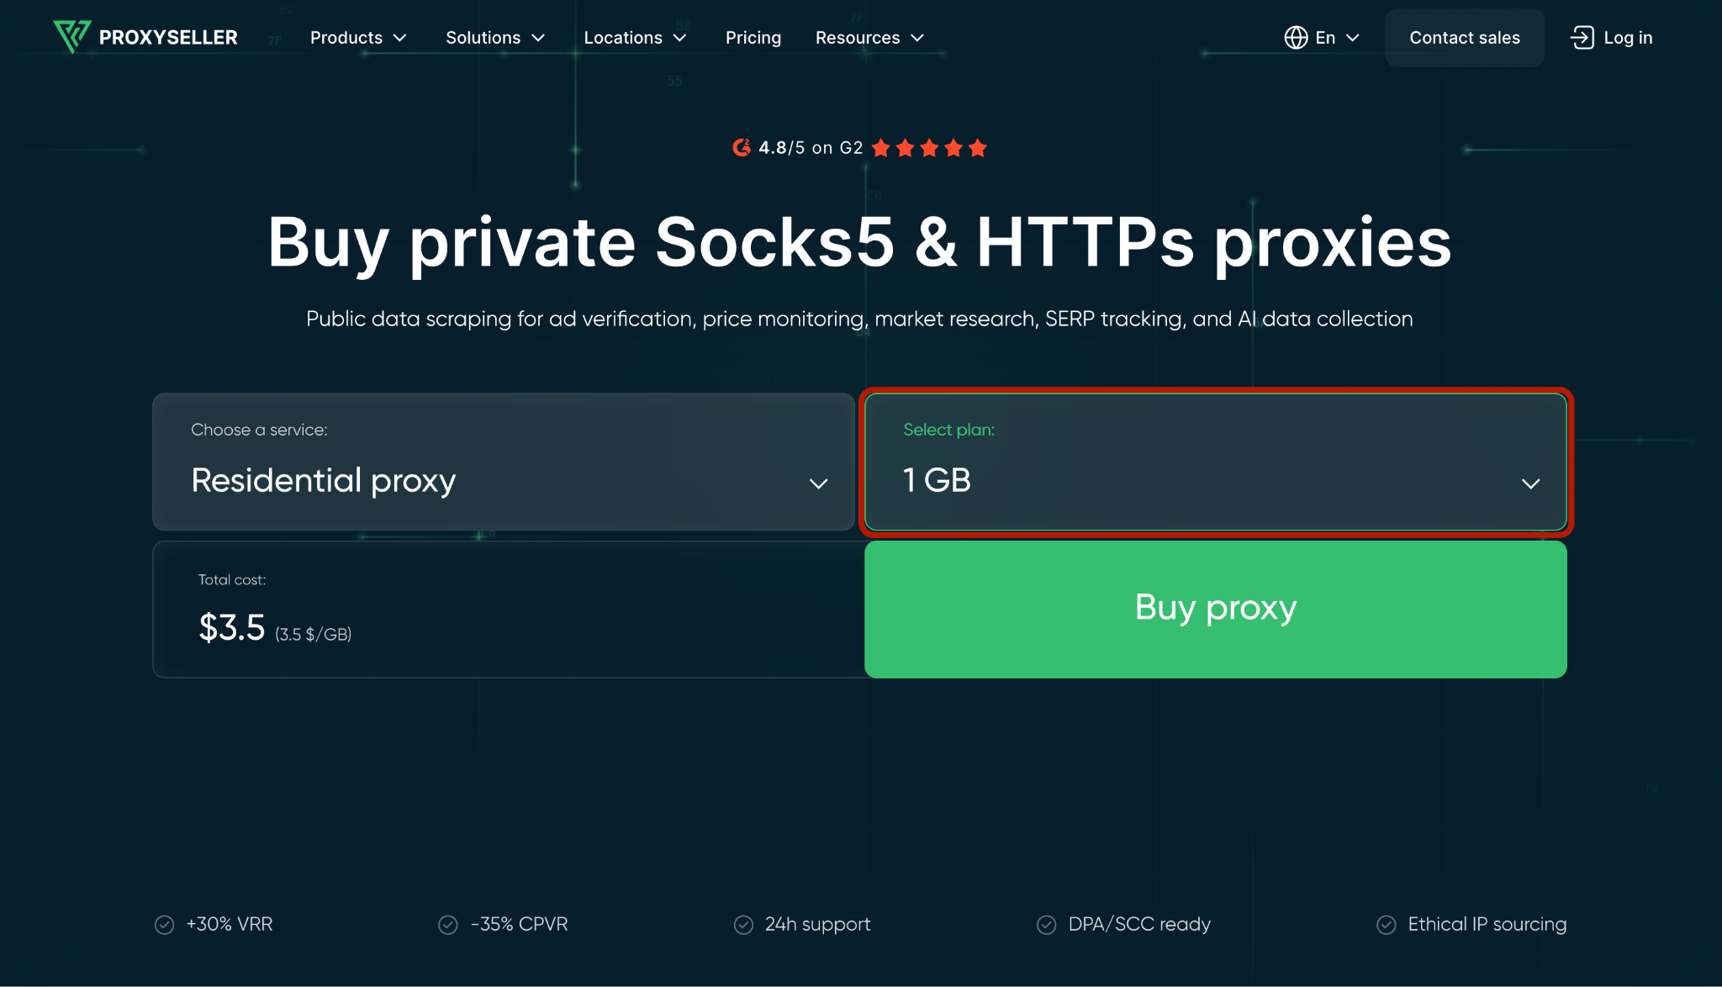Click the checkmark beside Ethical IP sourcing
The width and height of the screenshot is (1722, 987).
tap(1387, 925)
